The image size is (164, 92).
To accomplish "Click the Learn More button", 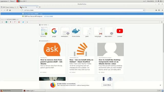I will 107,85.
